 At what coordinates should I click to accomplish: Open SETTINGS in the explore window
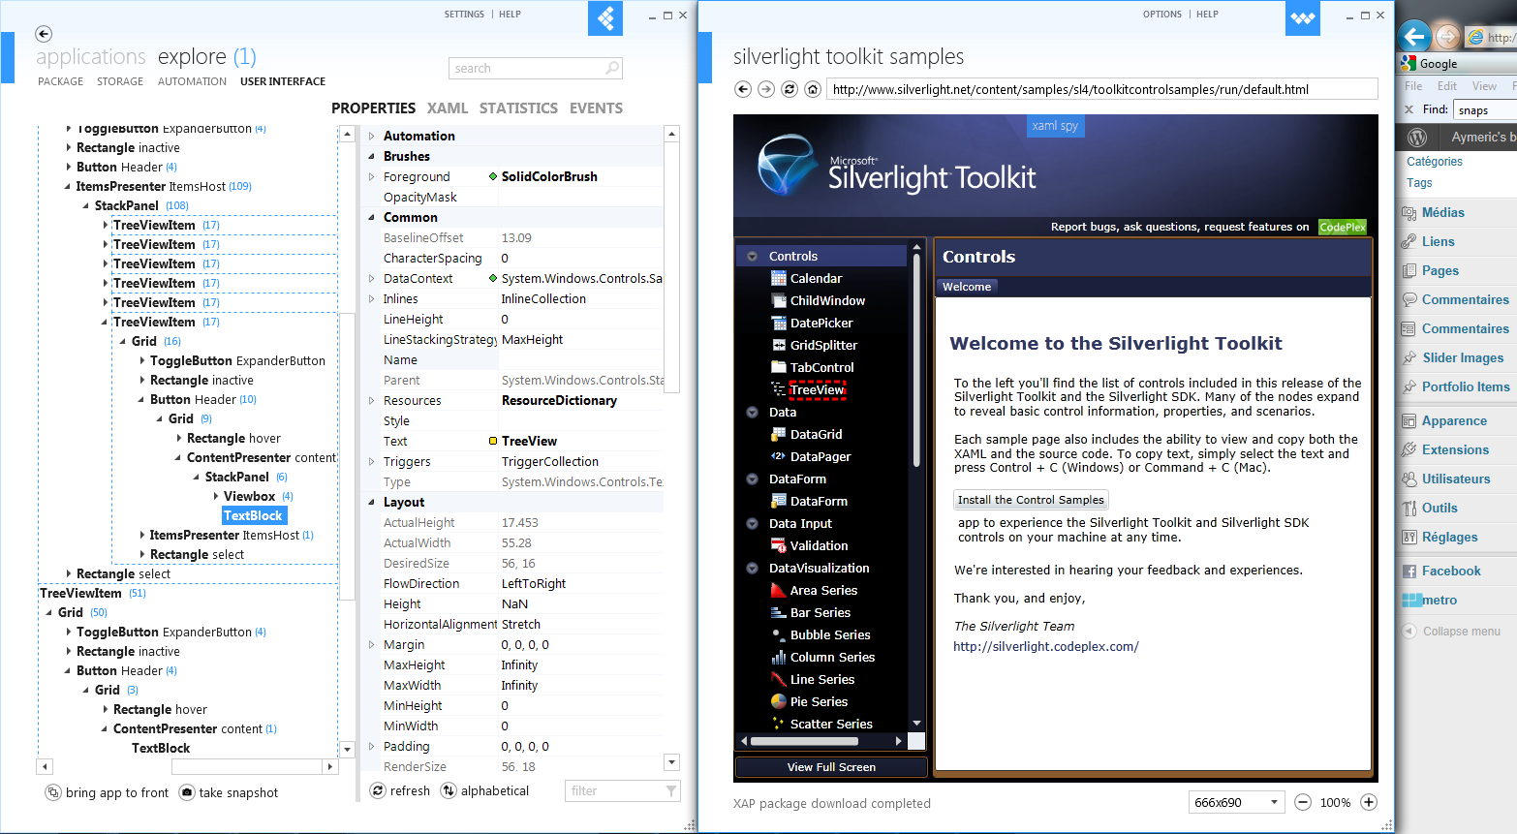[x=464, y=15]
